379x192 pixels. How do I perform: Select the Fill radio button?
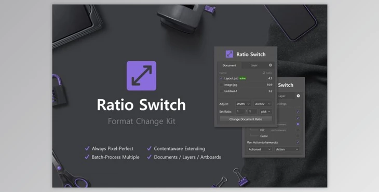click(x=298, y=130)
